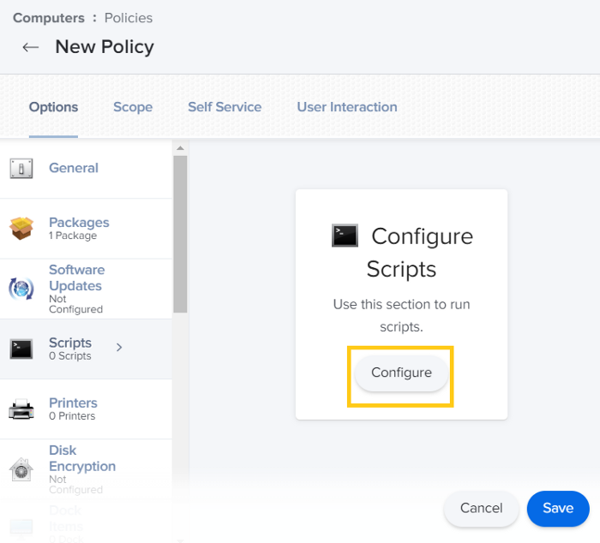The image size is (600, 543).
Task: Expand the Scripts section chevron
Action: (119, 347)
